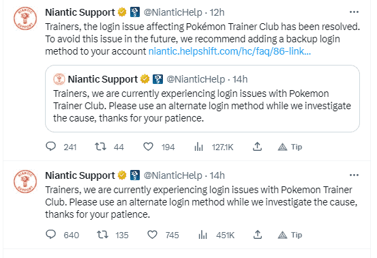Open more options on the 12h tweet
The image size is (377, 258).
(354, 12)
